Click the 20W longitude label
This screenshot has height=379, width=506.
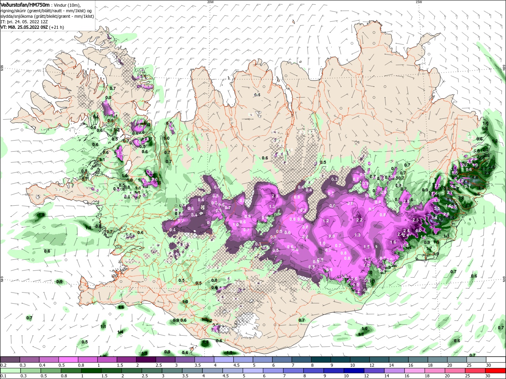coord(210,2)
